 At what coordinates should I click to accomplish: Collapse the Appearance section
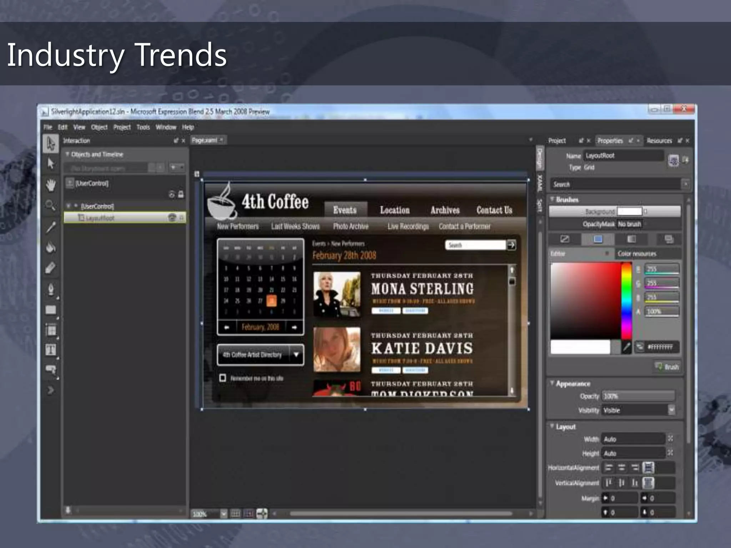[x=552, y=383]
